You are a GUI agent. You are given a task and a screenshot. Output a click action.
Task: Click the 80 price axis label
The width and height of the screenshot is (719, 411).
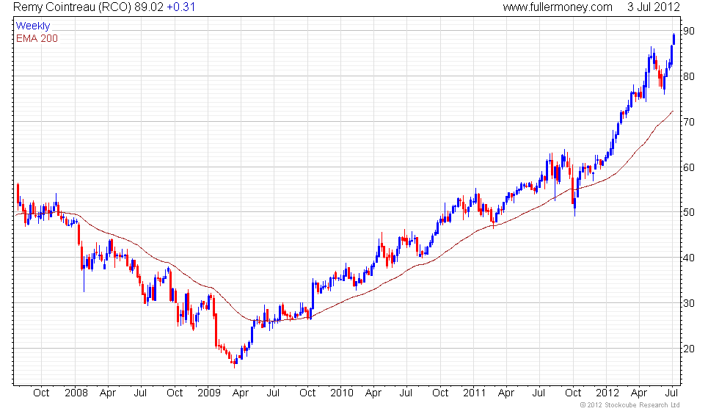[689, 76]
